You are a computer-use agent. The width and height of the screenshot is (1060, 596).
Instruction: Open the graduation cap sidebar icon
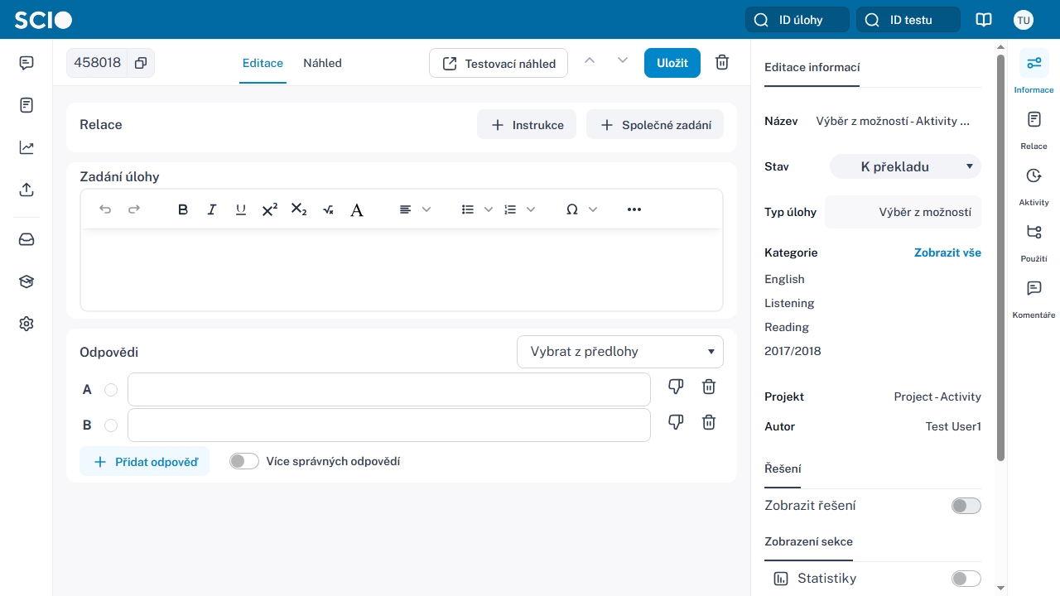point(26,281)
